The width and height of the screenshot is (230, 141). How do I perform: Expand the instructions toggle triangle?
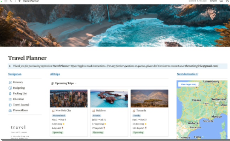point(10,66)
